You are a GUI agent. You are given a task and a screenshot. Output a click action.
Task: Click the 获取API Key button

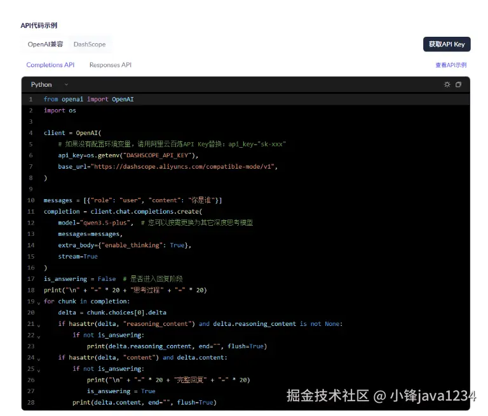click(447, 44)
